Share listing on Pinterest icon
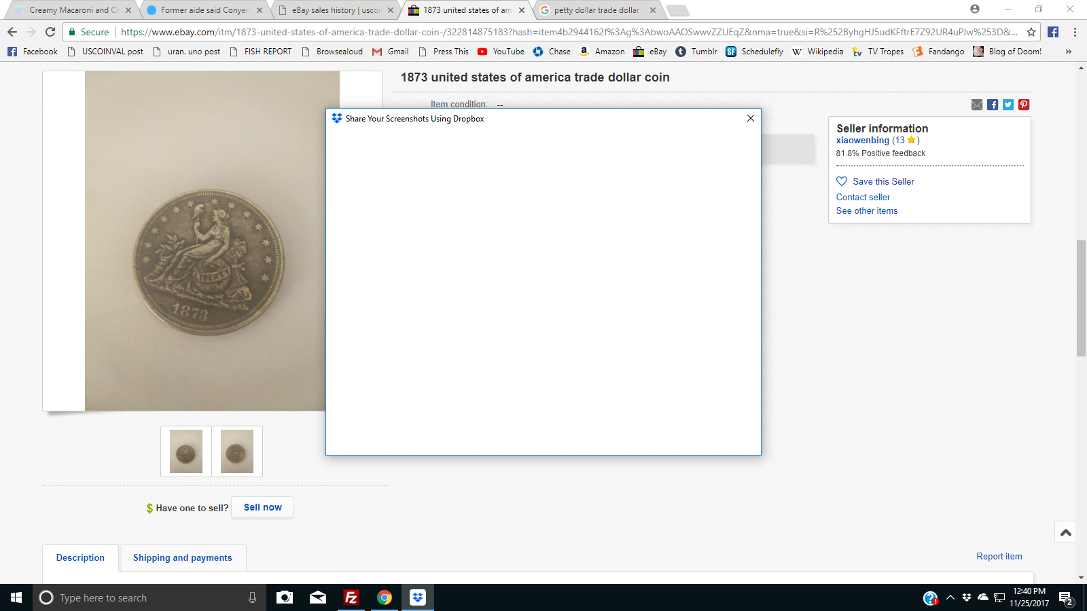Image resolution: width=1087 pixels, height=611 pixels. point(1024,105)
